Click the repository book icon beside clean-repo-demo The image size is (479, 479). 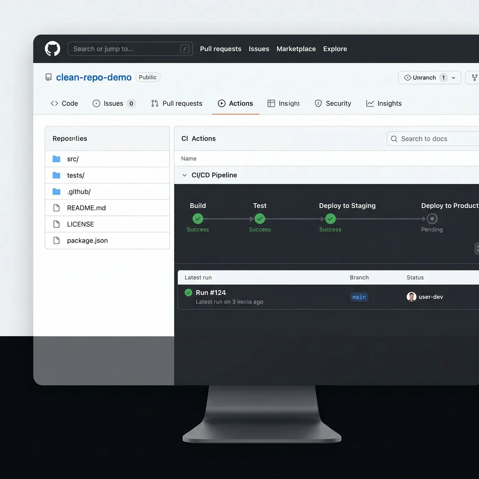click(x=49, y=77)
